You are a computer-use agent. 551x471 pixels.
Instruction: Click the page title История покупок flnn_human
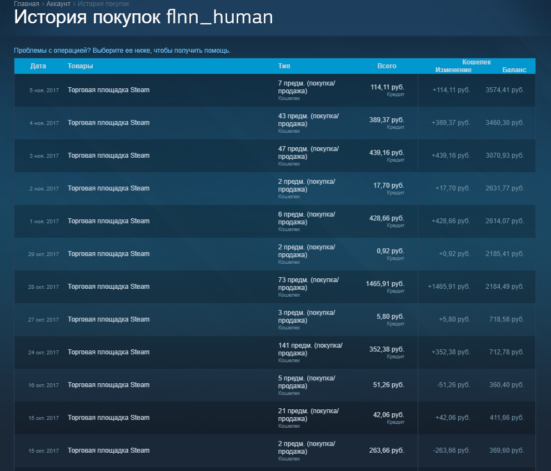[143, 17]
